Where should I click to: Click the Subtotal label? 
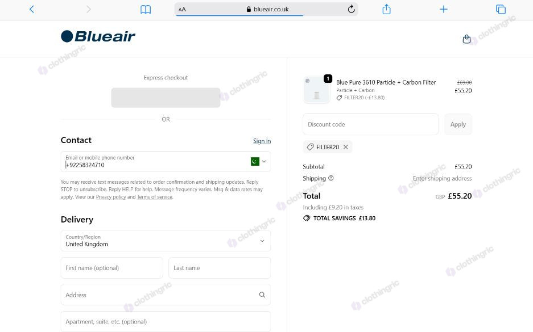pyautogui.click(x=314, y=166)
